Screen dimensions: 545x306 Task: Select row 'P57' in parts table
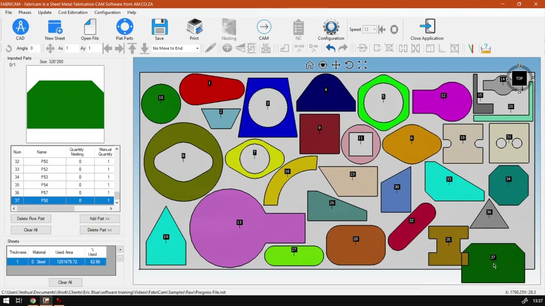point(63,193)
